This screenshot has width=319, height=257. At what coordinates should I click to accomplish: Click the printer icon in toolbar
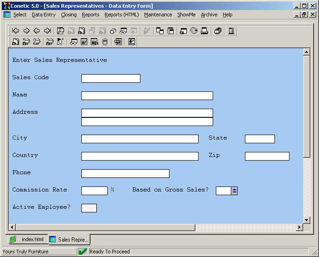click(x=204, y=31)
